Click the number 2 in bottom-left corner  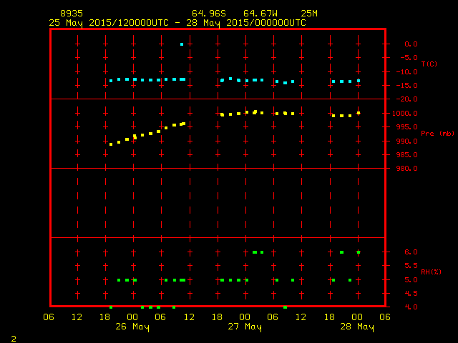pos(14,337)
